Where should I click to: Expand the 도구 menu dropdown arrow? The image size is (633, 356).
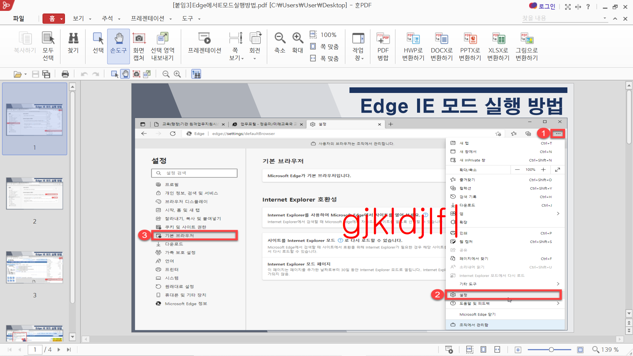click(199, 19)
